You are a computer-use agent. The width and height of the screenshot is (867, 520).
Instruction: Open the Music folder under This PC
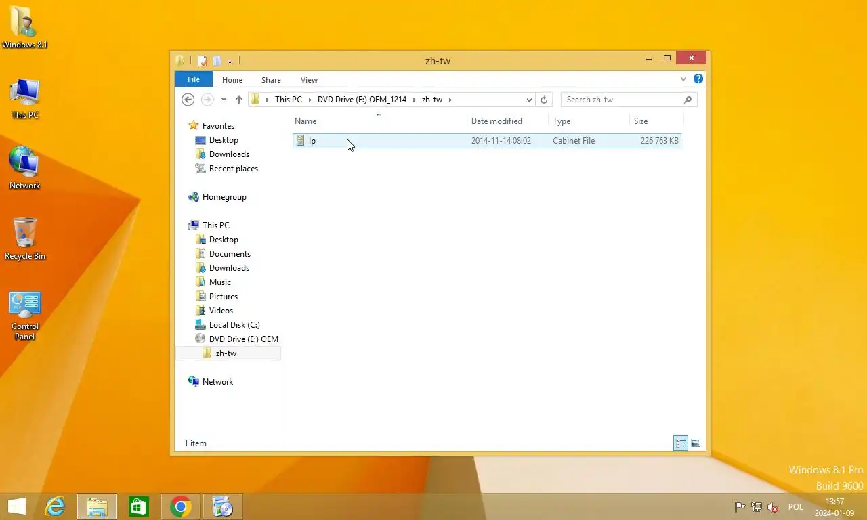click(x=219, y=282)
